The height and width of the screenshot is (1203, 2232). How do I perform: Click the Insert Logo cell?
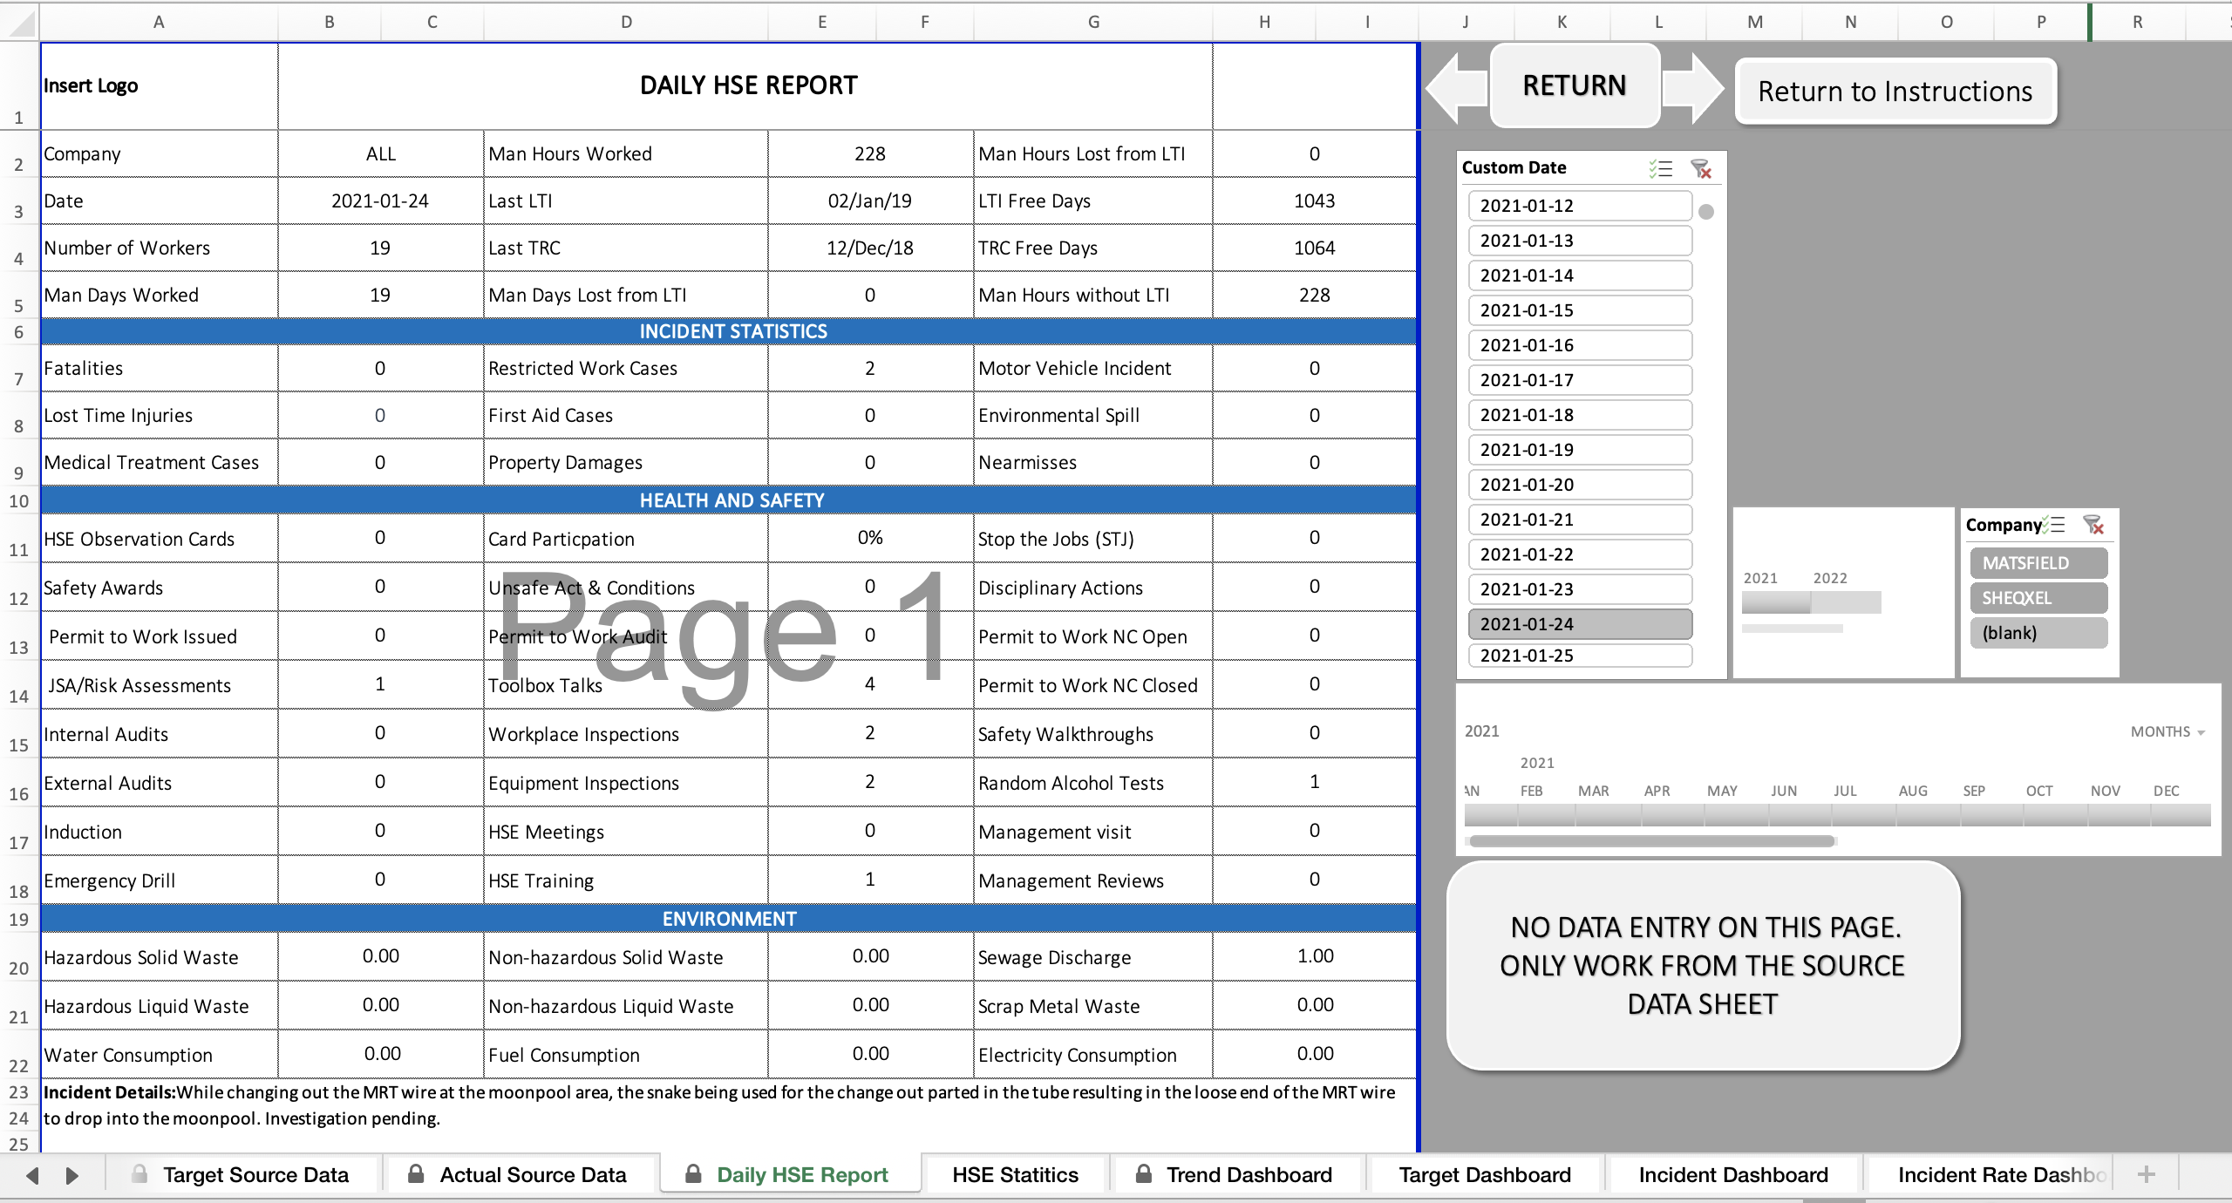(159, 85)
